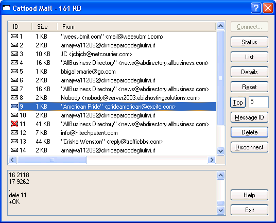The image size is (276, 223).
Task: Select the AllBusiness Directory sender in row 7
Action: [x=135, y=89]
